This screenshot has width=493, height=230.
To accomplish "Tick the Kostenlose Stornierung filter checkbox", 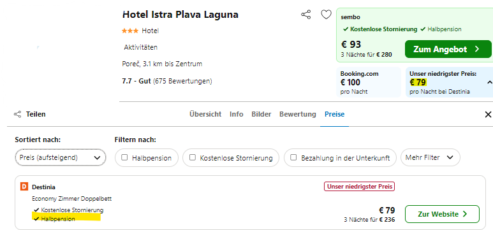I will (193, 157).
